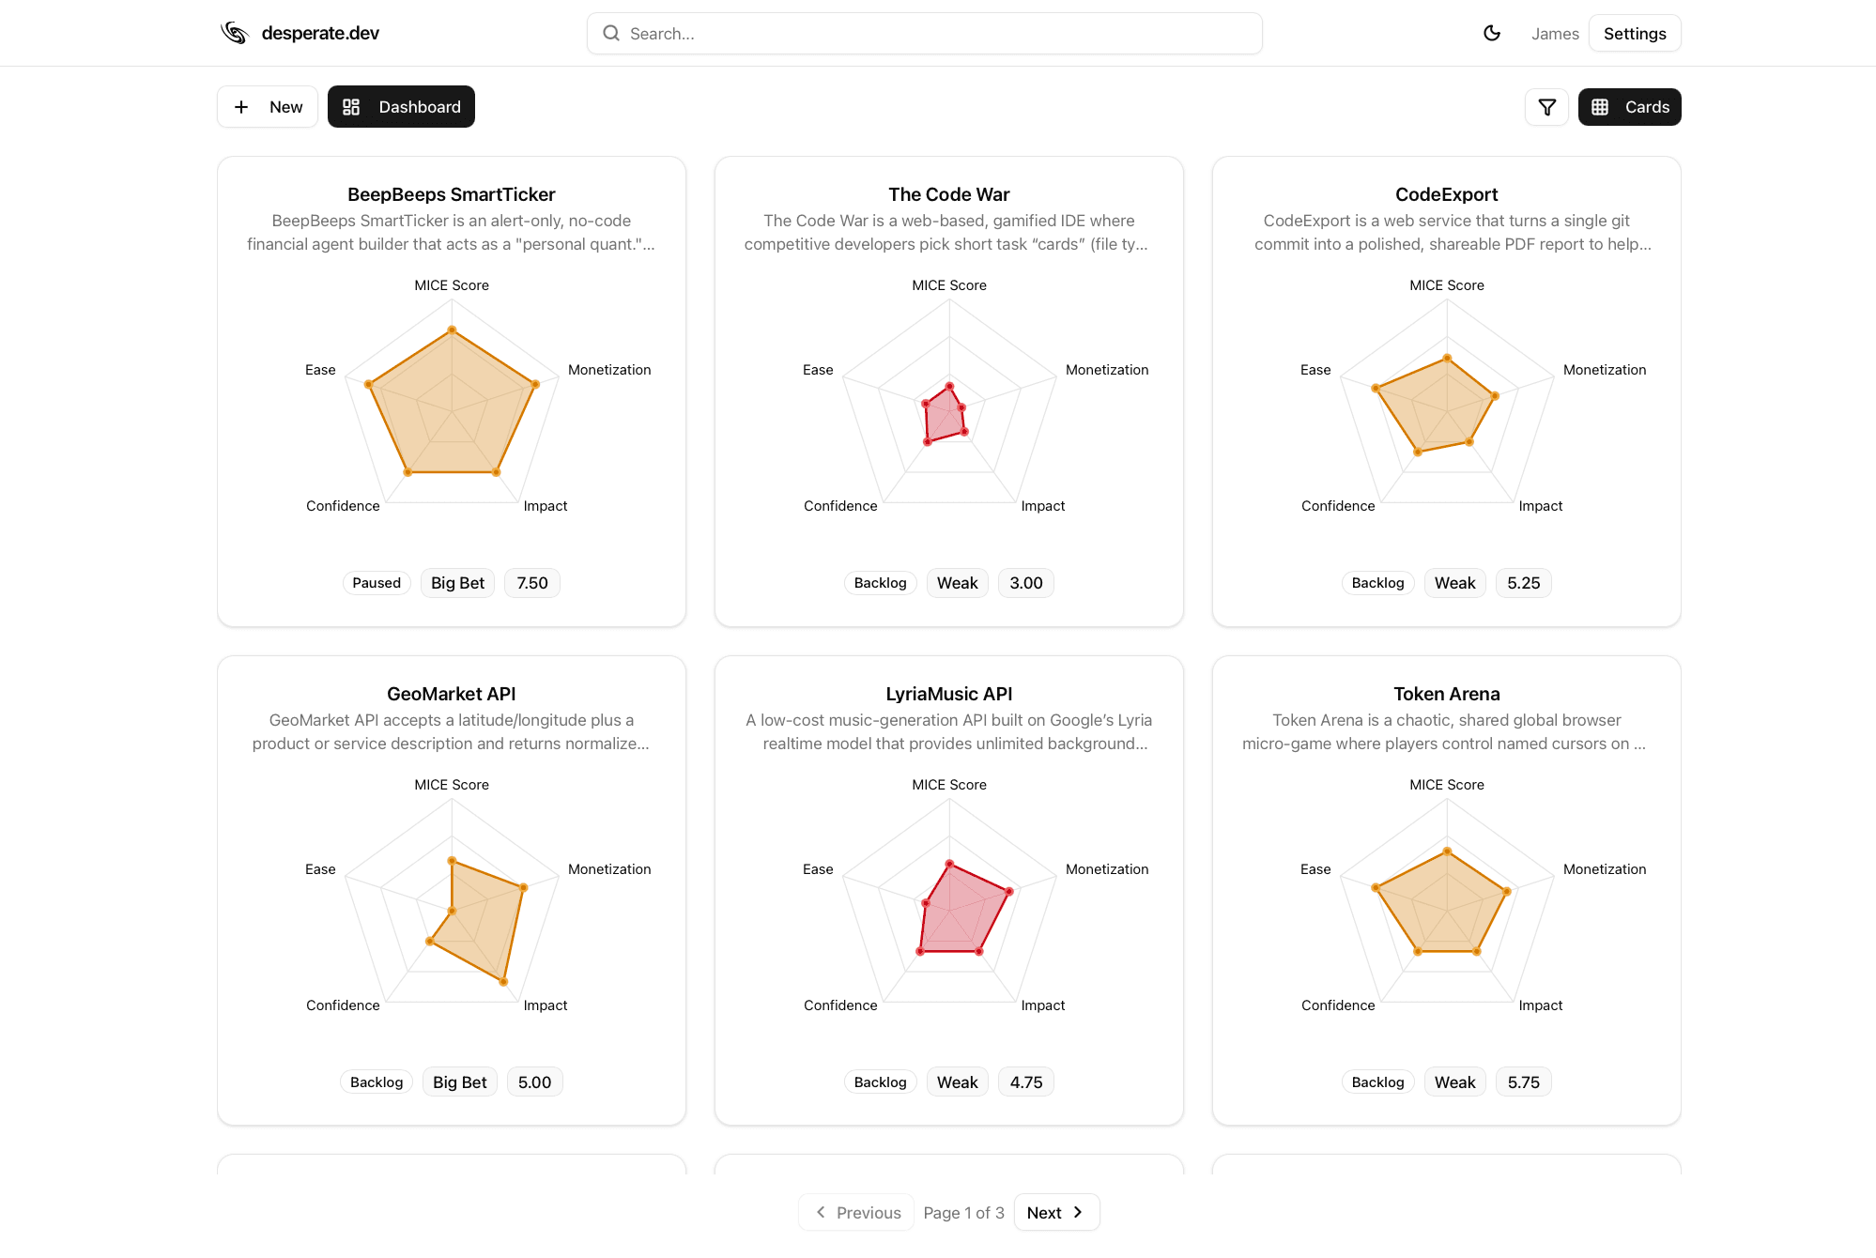Click the plus New button
Image resolution: width=1876 pixels, height=1258 pixels.
point(268,107)
